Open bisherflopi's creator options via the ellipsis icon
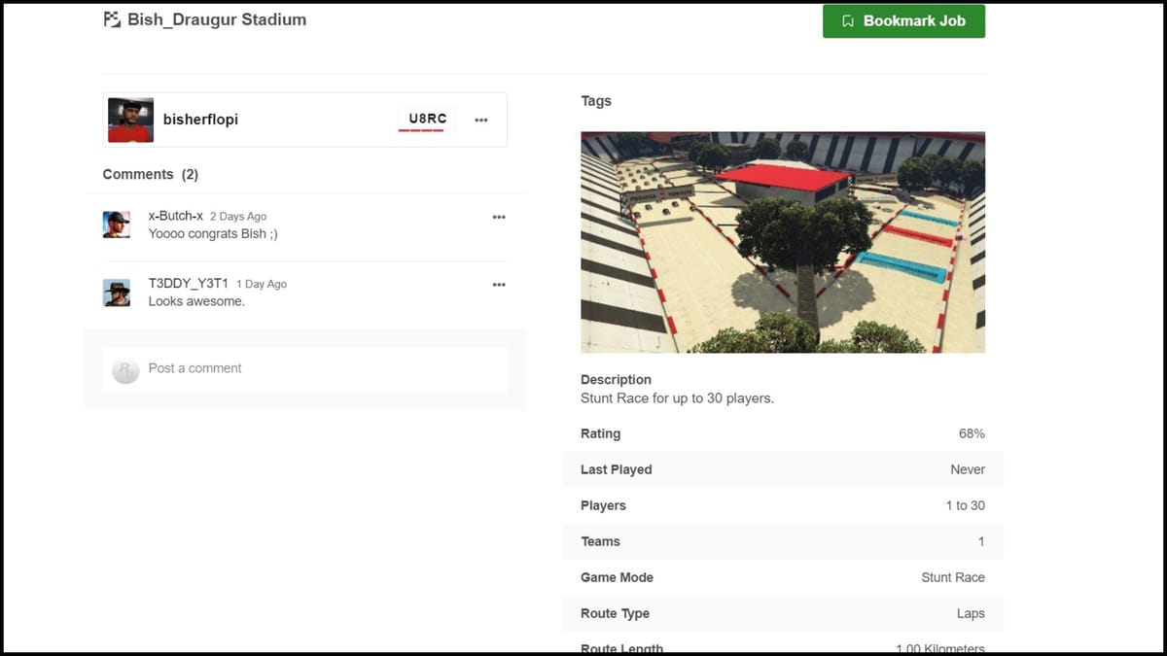 coord(480,119)
